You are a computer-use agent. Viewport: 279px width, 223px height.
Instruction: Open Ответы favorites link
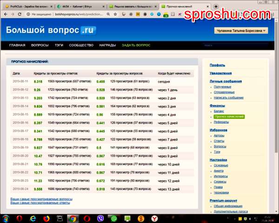(219, 141)
